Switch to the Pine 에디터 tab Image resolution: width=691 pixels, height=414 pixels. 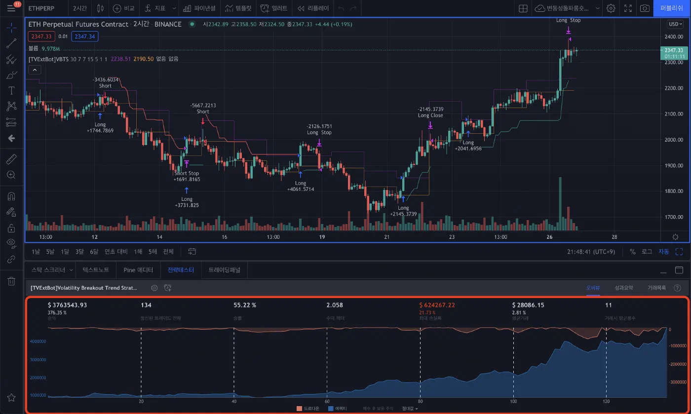coord(138,270)
